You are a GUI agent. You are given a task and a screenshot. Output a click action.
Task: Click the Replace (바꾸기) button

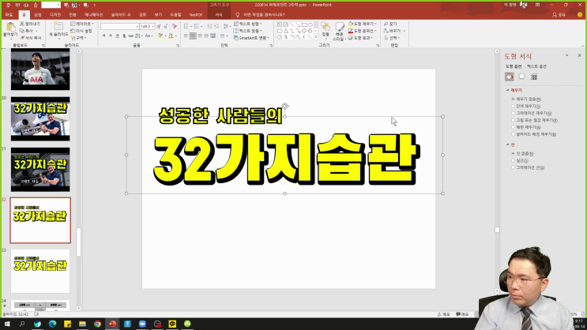(393, 31)
